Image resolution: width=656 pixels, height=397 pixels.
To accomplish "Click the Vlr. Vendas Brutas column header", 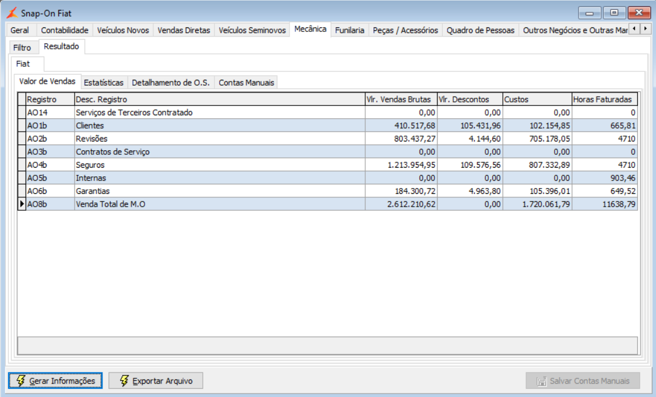I will 401,99.
